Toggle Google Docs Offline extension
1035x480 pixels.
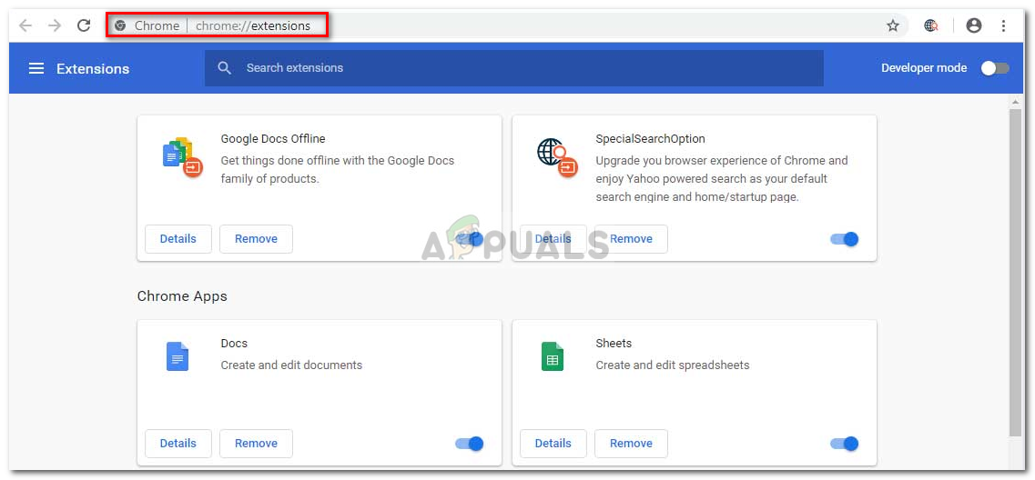coord(470,239)
